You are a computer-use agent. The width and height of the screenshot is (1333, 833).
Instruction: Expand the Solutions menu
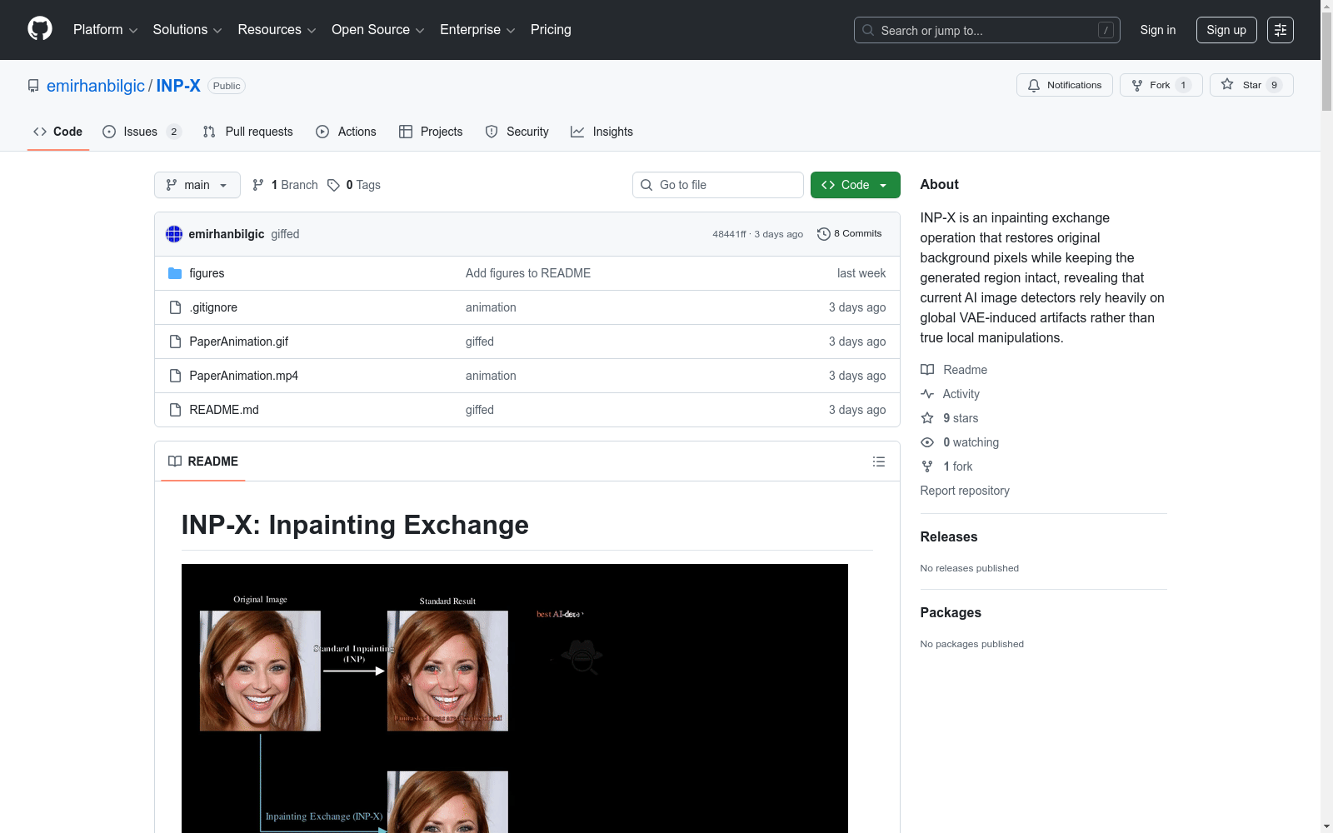pos(187,30)
